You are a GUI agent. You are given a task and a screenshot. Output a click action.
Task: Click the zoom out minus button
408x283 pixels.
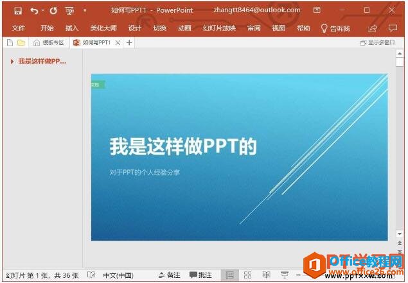(x=298, y=275)
